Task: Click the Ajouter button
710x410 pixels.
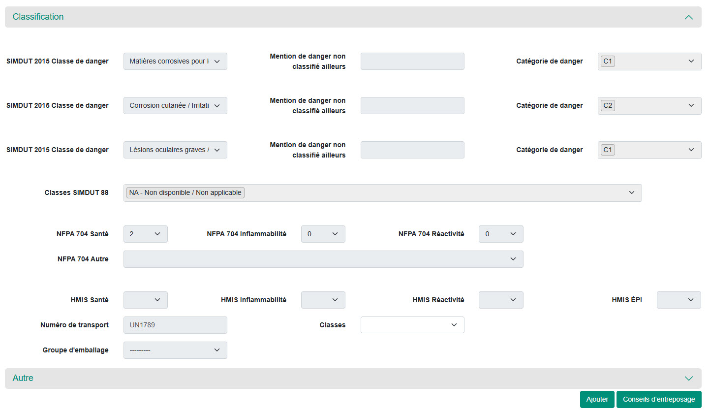Action: click(597, 399)
